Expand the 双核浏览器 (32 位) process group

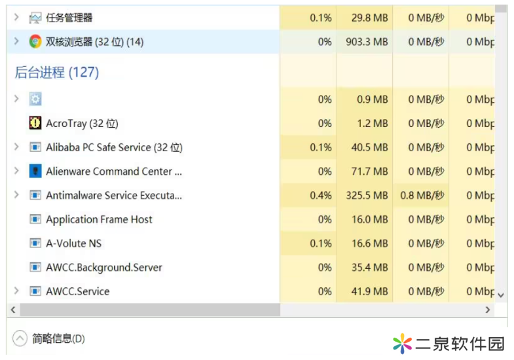pyautogui.click(x=16, y=41)
